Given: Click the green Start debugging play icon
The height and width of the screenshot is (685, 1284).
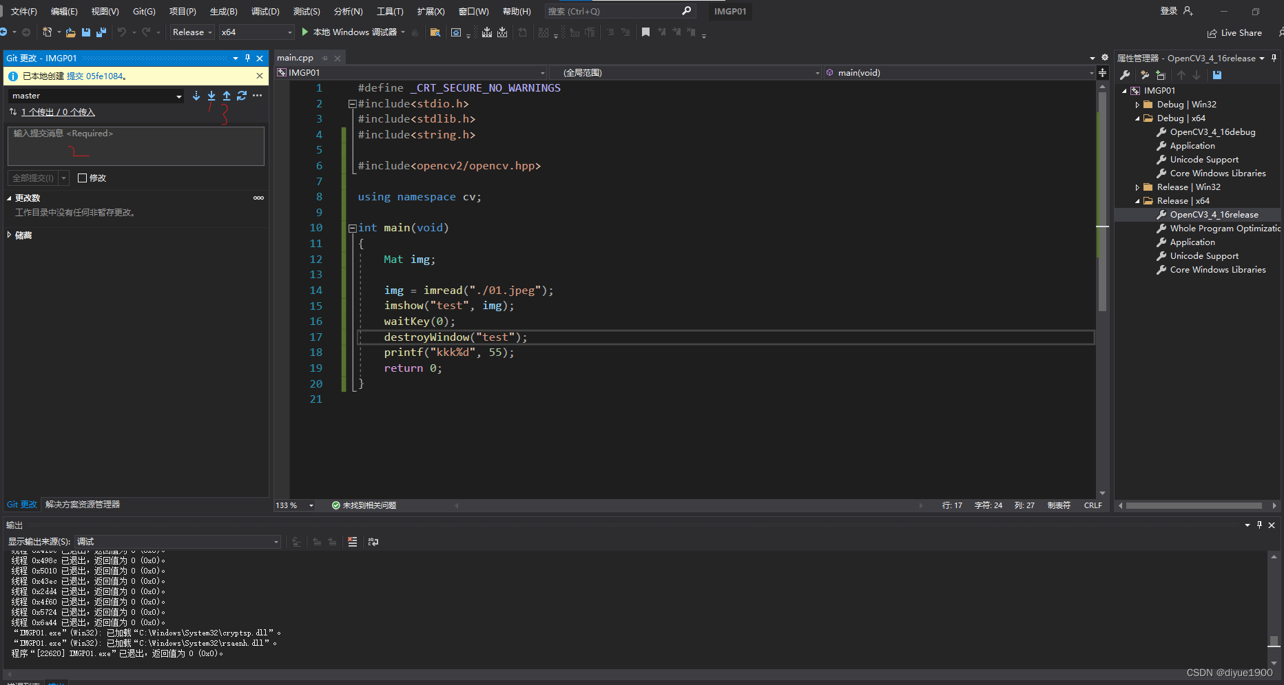Looking at the screenshot, I should [x=305, y=32].
